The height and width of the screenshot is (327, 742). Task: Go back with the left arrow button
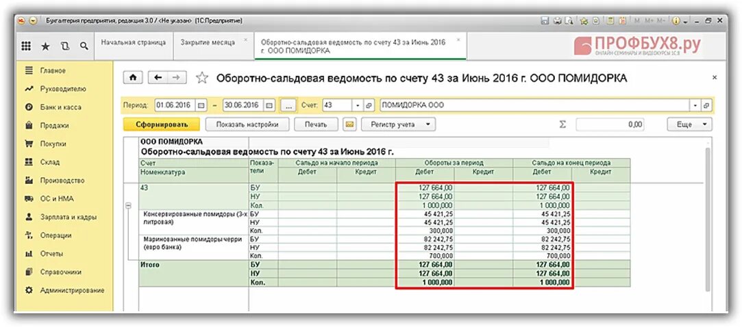click(x=158, y=77)
